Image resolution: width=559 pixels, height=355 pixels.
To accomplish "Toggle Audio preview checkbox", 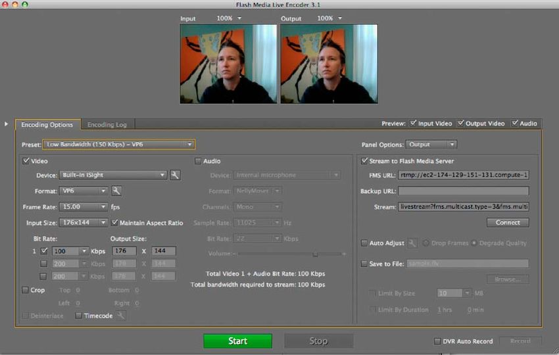I will (514, 124).
